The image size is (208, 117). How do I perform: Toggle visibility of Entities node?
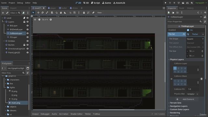coord(27,41)
